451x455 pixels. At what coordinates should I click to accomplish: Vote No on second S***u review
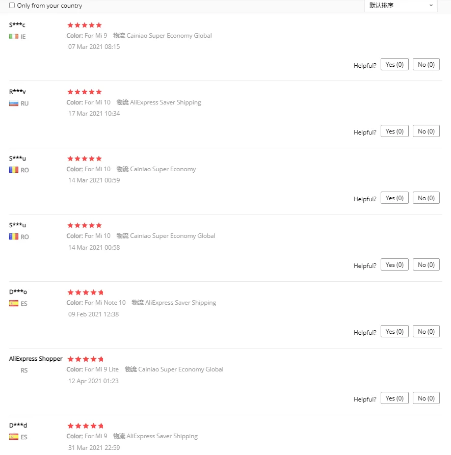(x=426, y=265)
